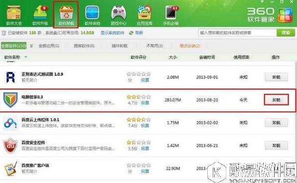The height and width of the screenshot is (183, 297).
Task: Click the 百度推广客户端 app icon
Action: tap(10, 169)
